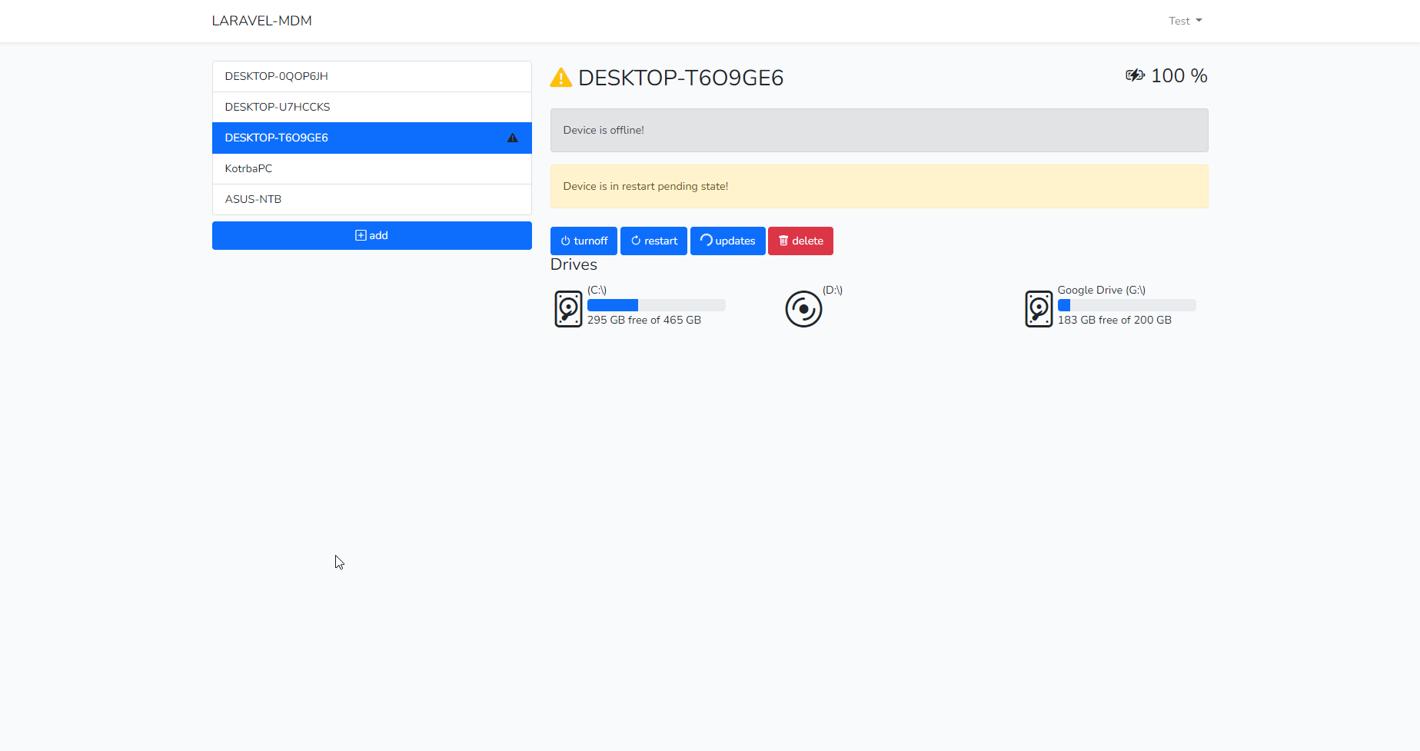Click the (C:\) drive label
Image resolution: width=1420 pixels, height=751 pixels.
[x=597, y=290]
